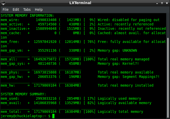
Task: Click the '[ 82%]' percentage
Action: click(90, 103)
